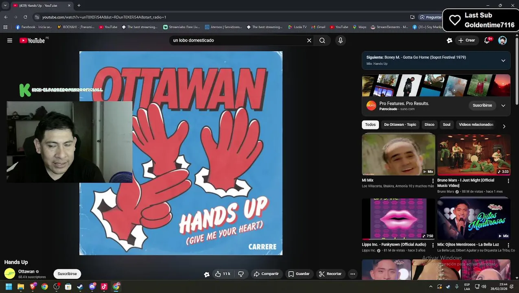Subscribe to the Ottawan channel
This screenshot has height=293, width=519.
[67, 274]
